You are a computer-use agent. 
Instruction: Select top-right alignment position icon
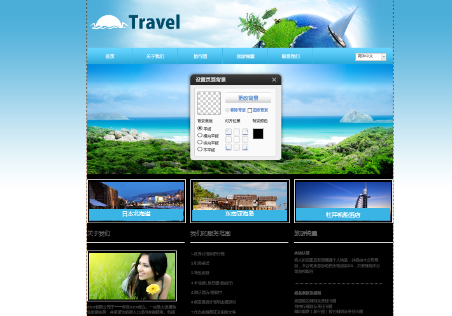[x=244, y=132]
